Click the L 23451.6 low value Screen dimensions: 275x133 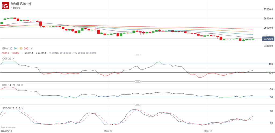(x=41, y=53)
